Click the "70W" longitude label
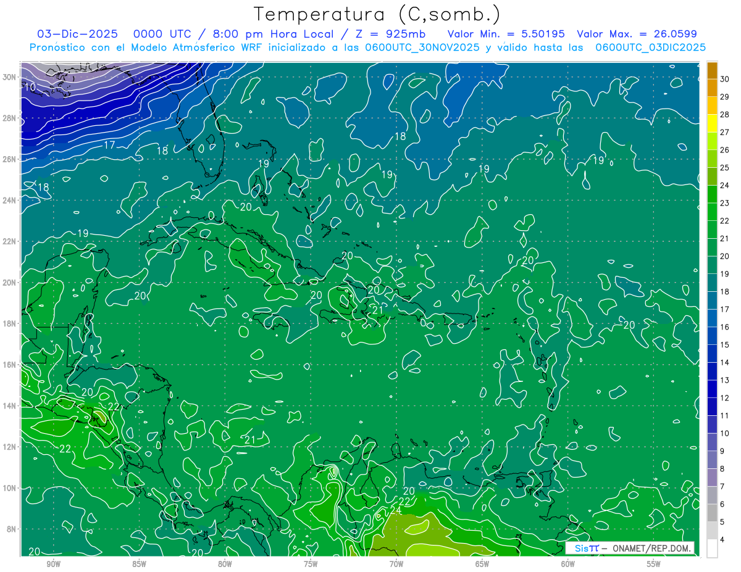The image size is (741, 572). pyautogui.click(x=396, y=564)
